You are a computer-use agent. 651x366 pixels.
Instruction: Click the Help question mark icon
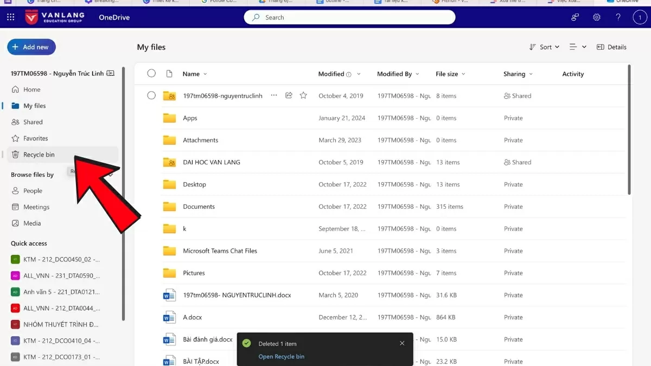click(x=618, y=17)
